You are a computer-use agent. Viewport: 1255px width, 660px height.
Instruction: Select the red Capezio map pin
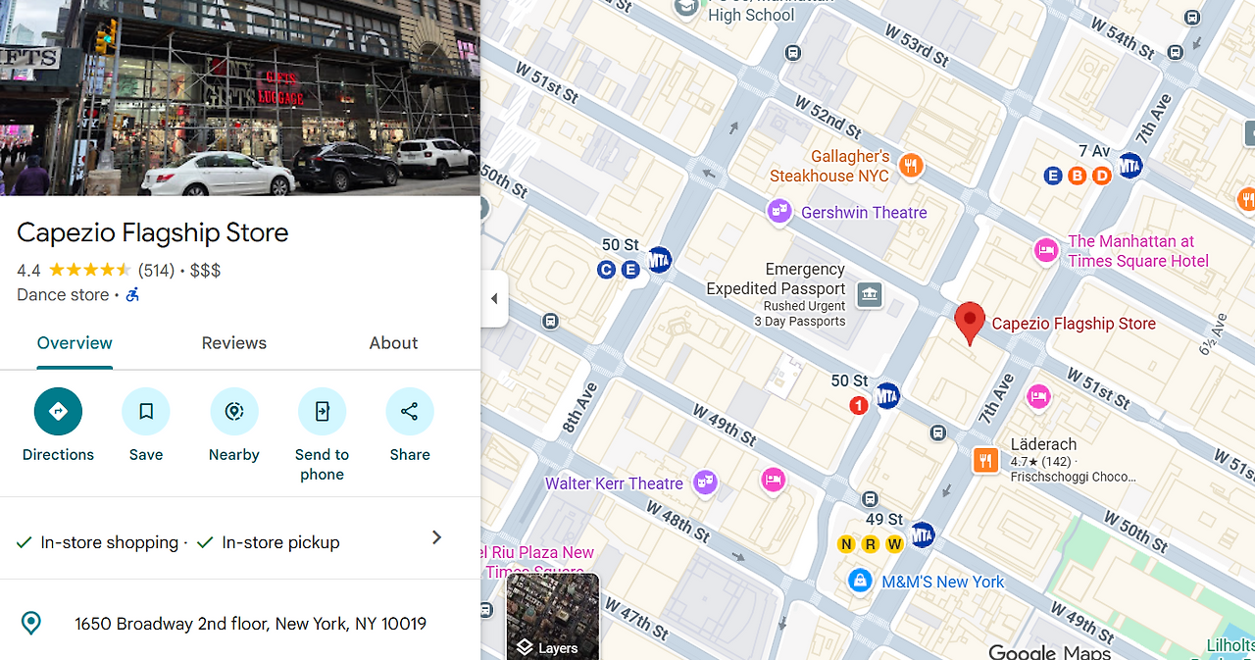click(970, 324)
